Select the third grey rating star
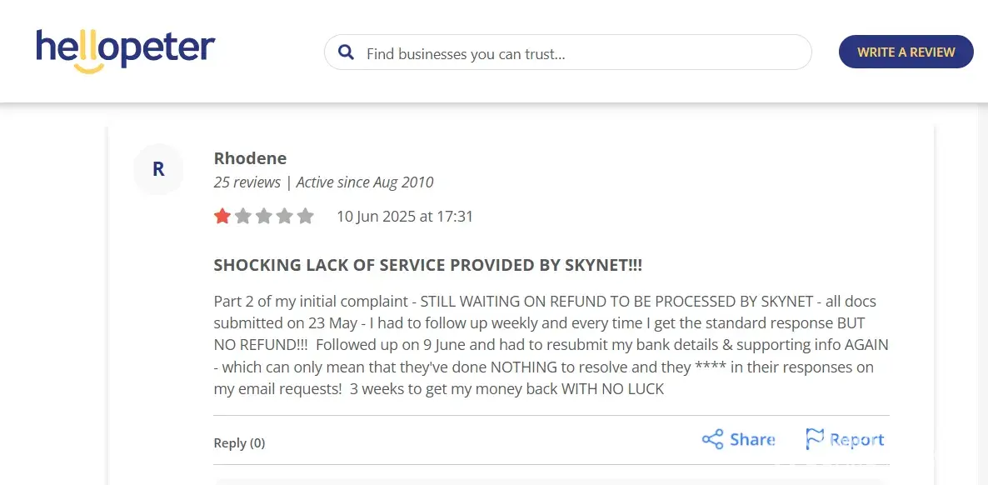 264,217
